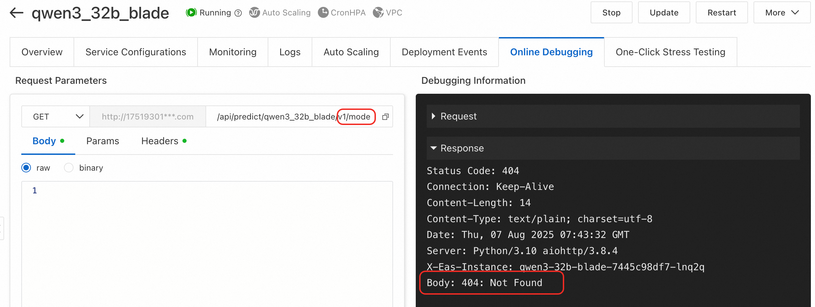The width and height of the screenshot is (815, 307).
Task: Click the Auto Scaling status icon
Action: [x=254, y=13]
